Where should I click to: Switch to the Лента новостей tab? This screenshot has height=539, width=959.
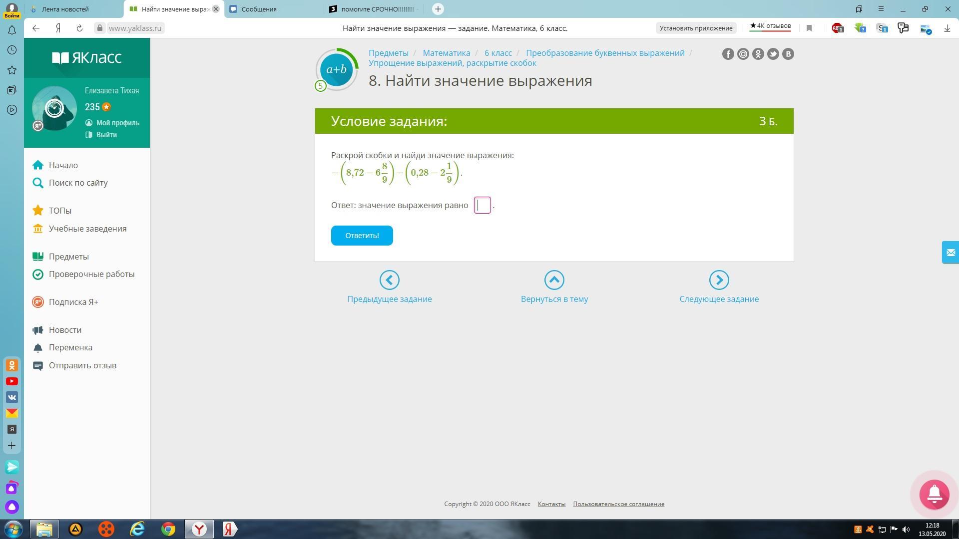(65, 9)
